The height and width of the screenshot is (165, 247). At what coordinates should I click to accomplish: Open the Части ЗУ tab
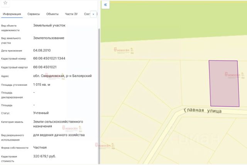[x=71, y=14]
